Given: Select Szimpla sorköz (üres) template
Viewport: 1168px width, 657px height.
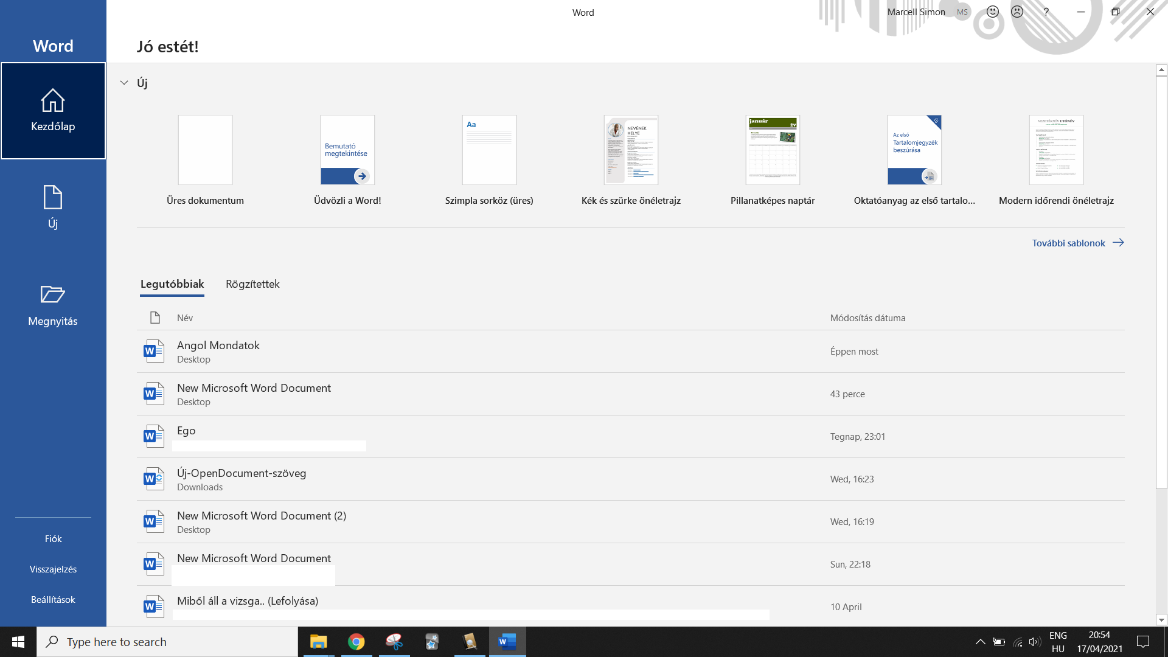Looking at the screenshot, I should pos(489,161).
